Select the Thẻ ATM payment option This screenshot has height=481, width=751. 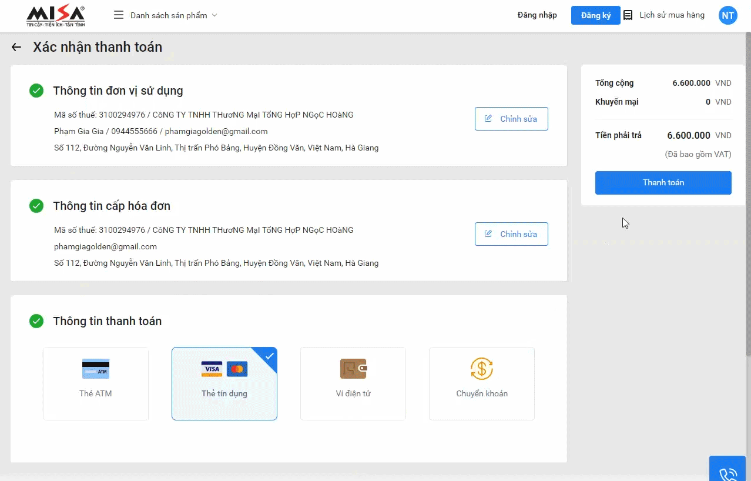[96, 393]
